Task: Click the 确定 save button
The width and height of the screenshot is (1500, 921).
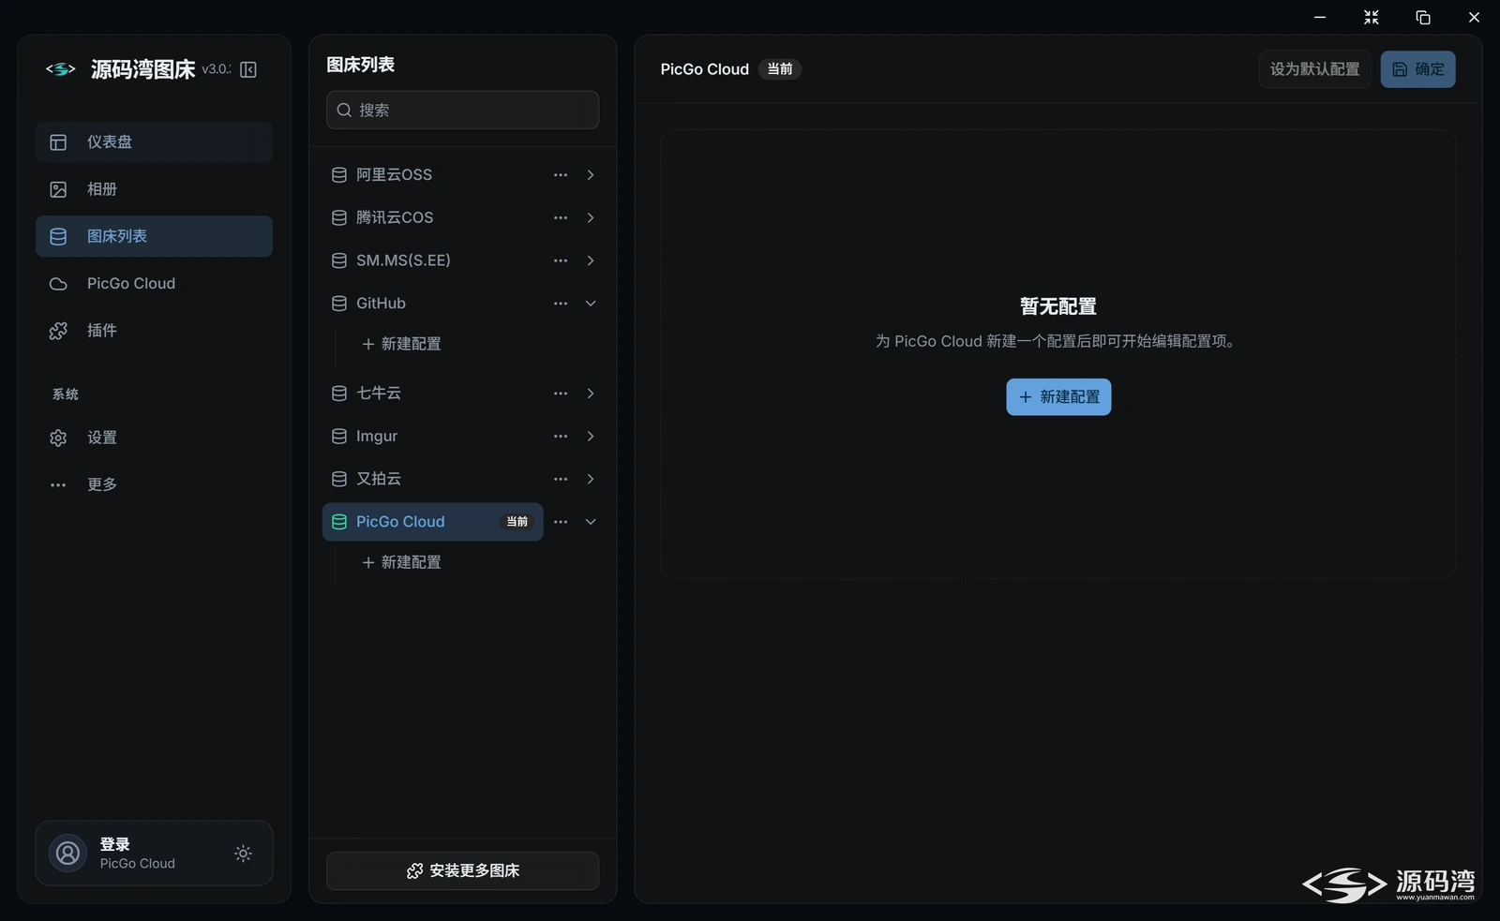Action: pos(1417,69)
